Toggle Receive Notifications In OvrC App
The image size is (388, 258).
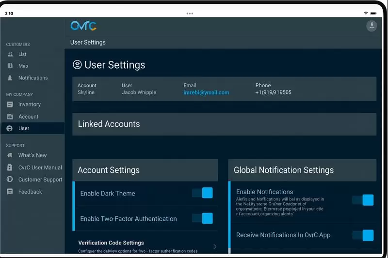click(363, 235)
